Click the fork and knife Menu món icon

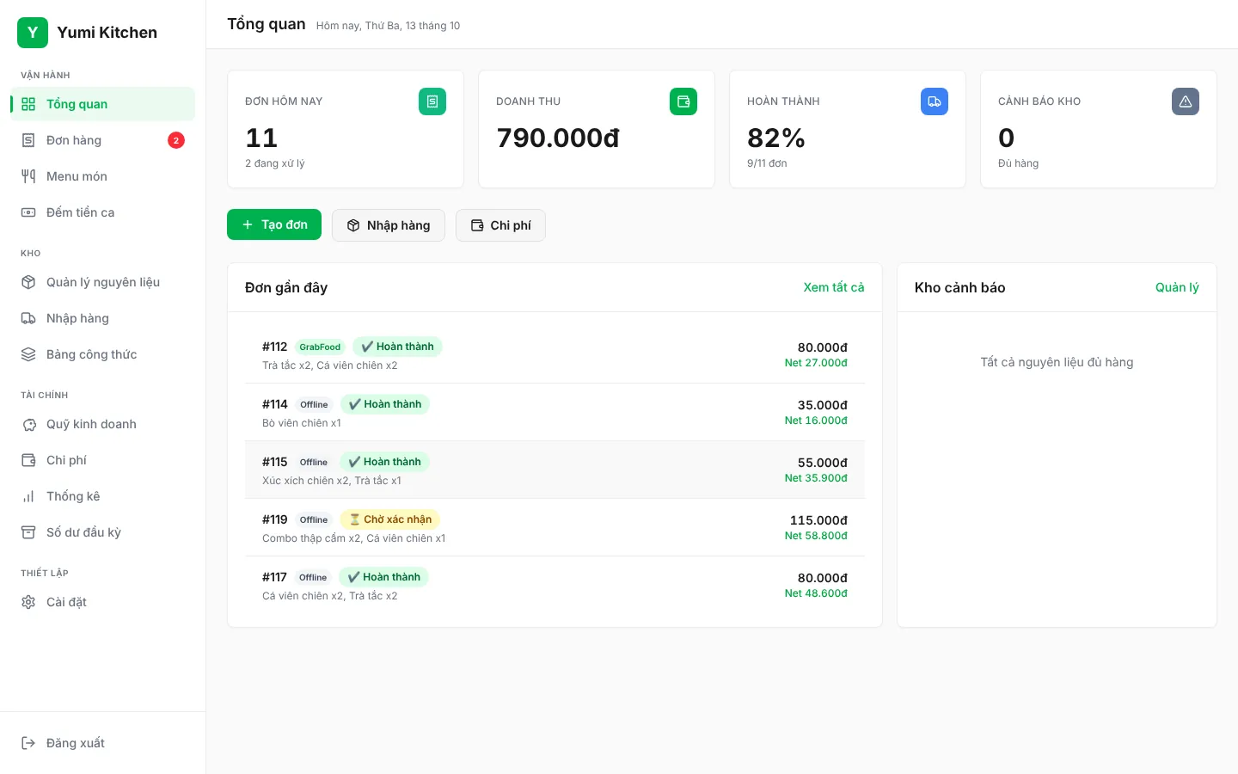click(x=28, y=176)
